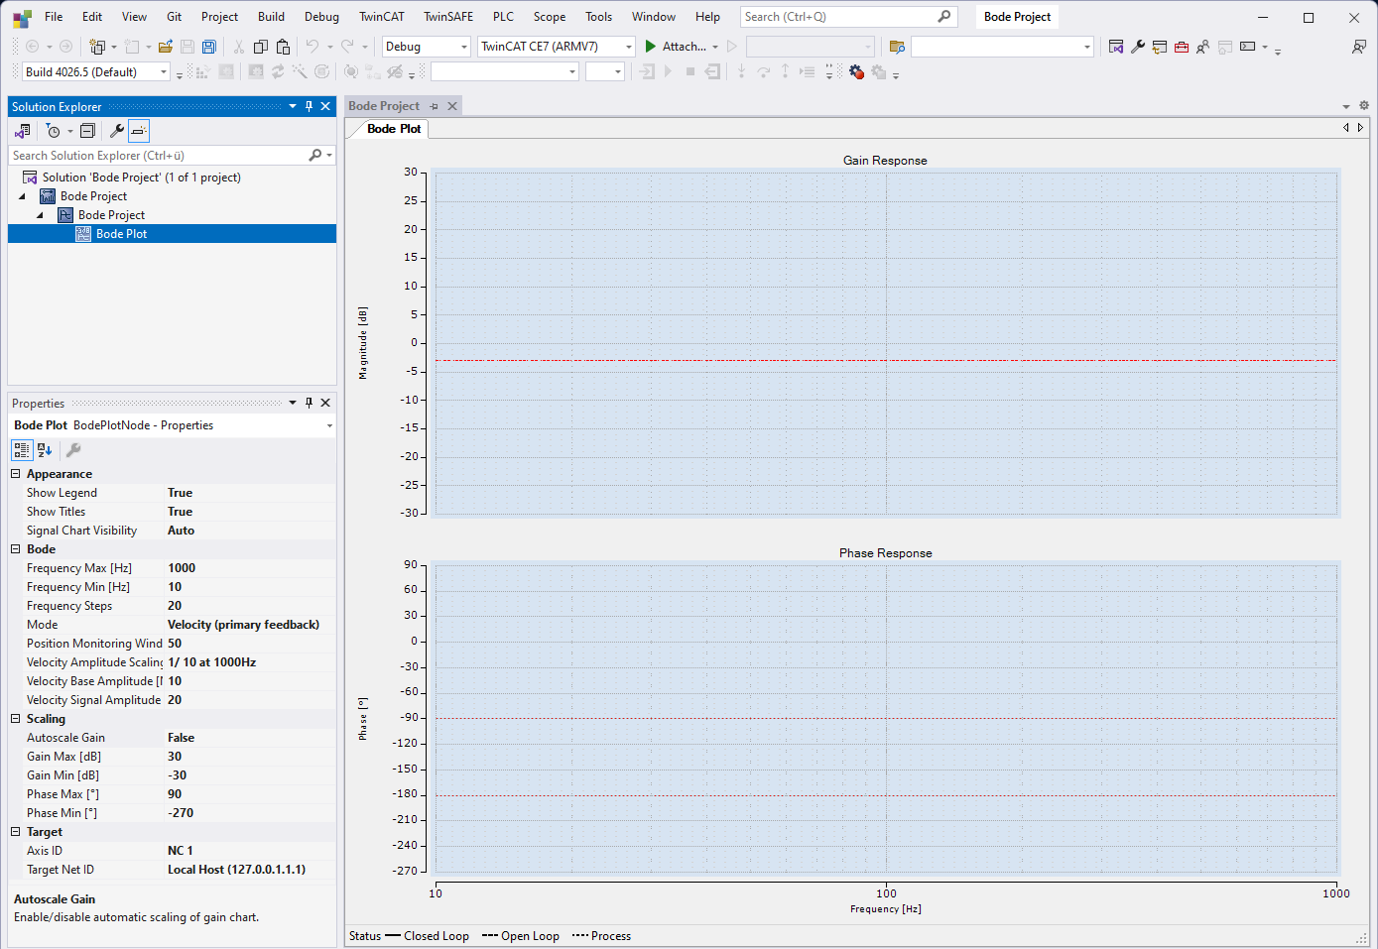1378x949 pixels.
Task: Click the Save All icon
Action: tap(209, 47)
